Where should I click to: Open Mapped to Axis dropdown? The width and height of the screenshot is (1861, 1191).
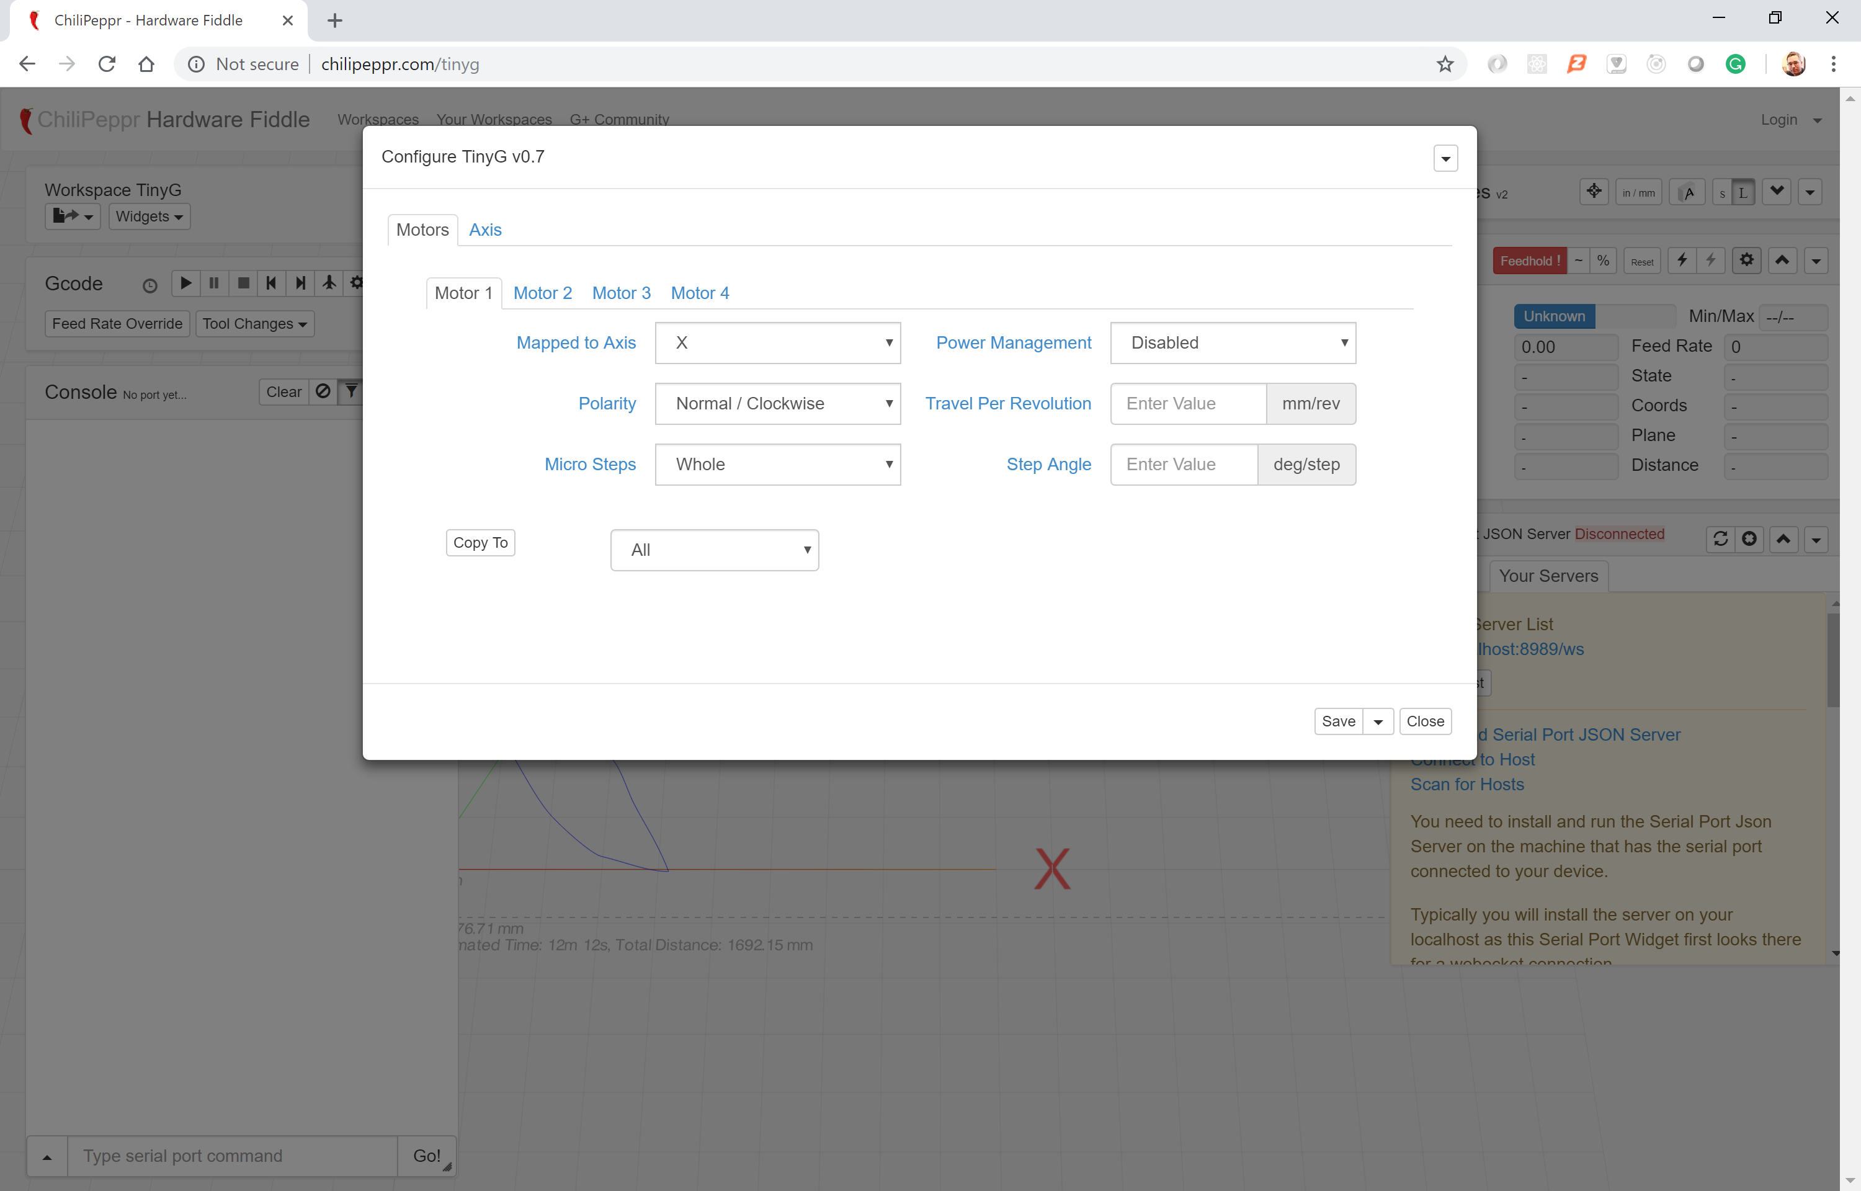(778, 342)
